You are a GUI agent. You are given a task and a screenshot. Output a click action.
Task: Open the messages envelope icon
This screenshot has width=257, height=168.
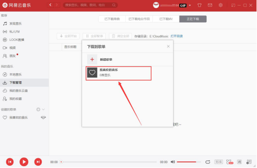pos(210,5)
